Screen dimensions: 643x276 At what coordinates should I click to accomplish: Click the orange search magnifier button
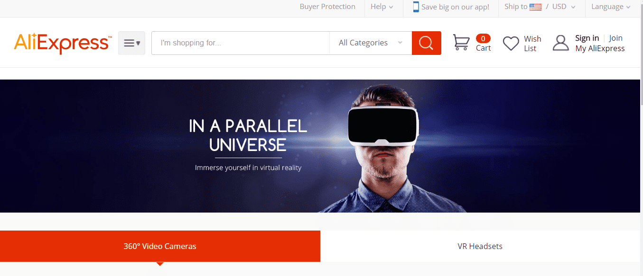coord(426,43)
